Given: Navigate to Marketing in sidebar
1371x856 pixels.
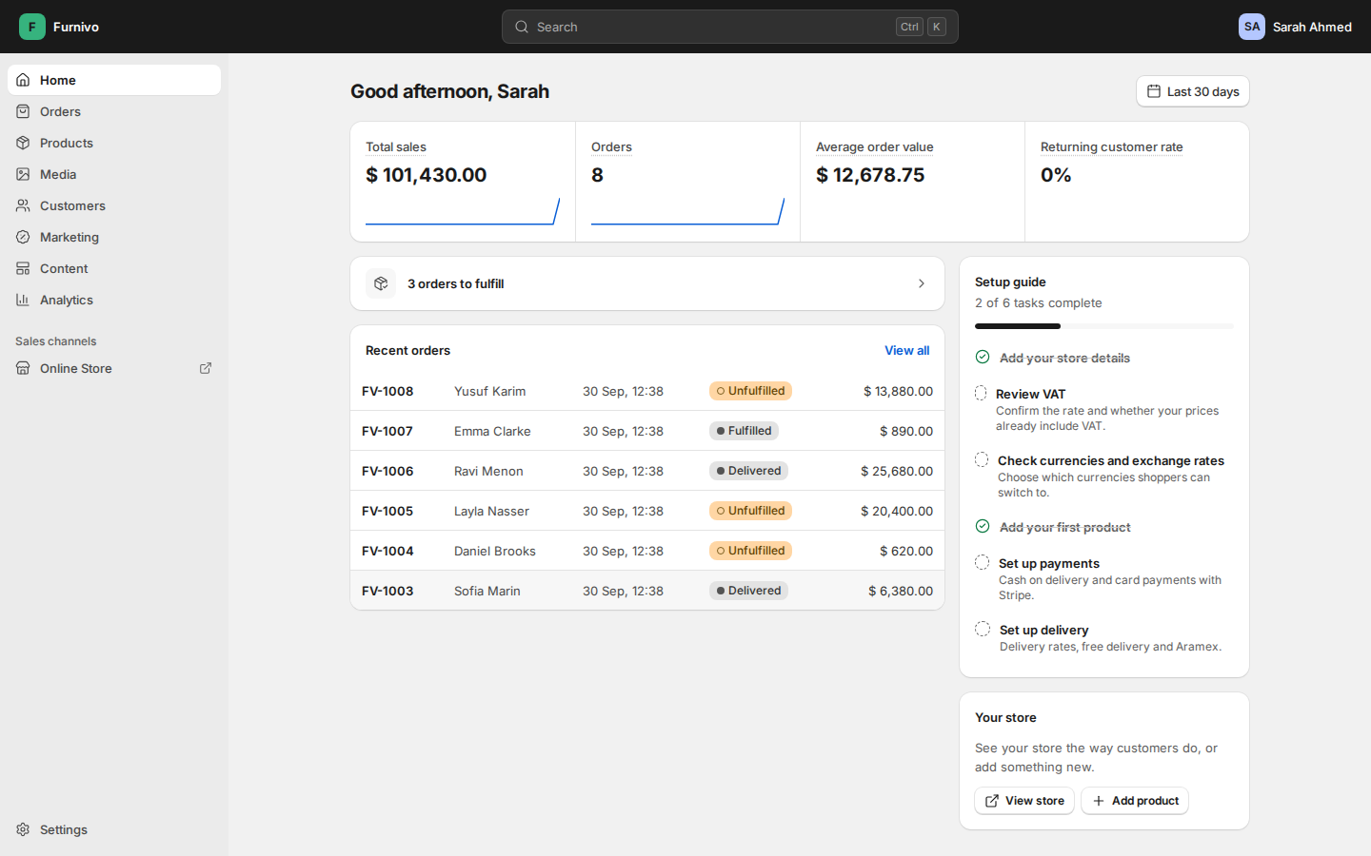Looking at the screenshot, I should [114, 237].
